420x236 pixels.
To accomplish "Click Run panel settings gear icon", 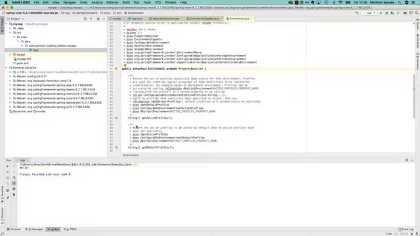I will click(x=407, y=160).
